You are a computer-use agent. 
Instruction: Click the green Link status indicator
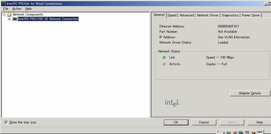[164, 57]
